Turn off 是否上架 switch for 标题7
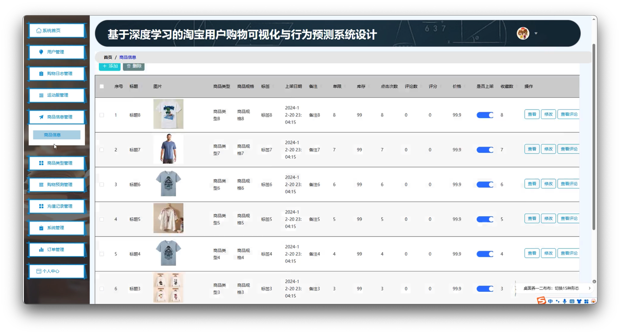This screenshot has height=334, width=620. point(485,150)
